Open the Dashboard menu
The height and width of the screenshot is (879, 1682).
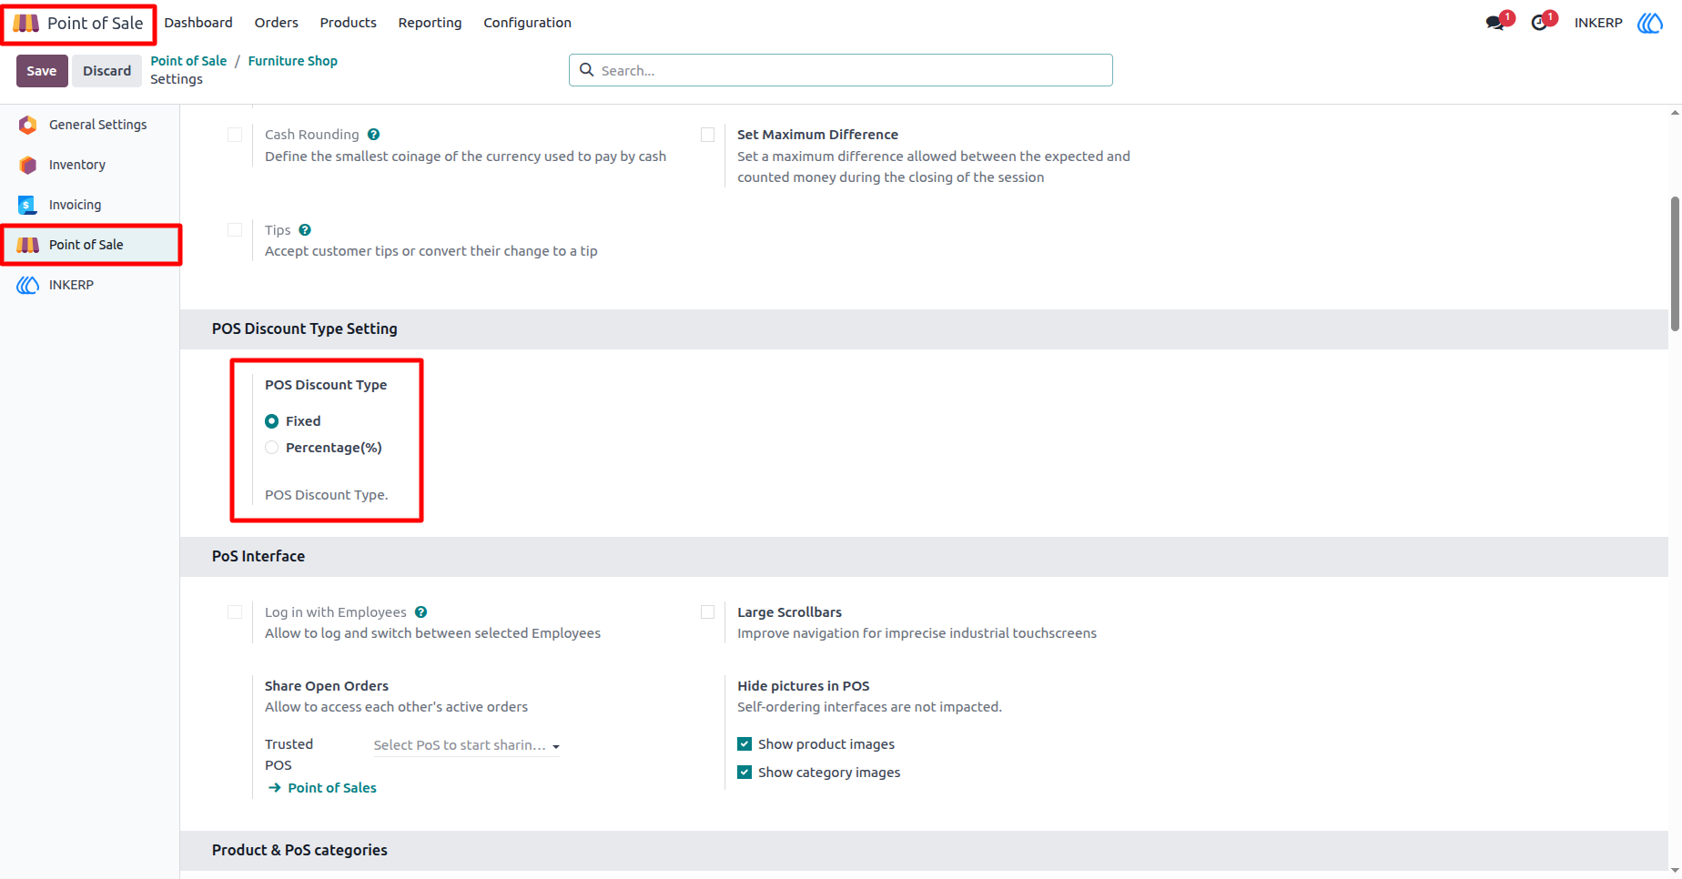tap(198, 23)
